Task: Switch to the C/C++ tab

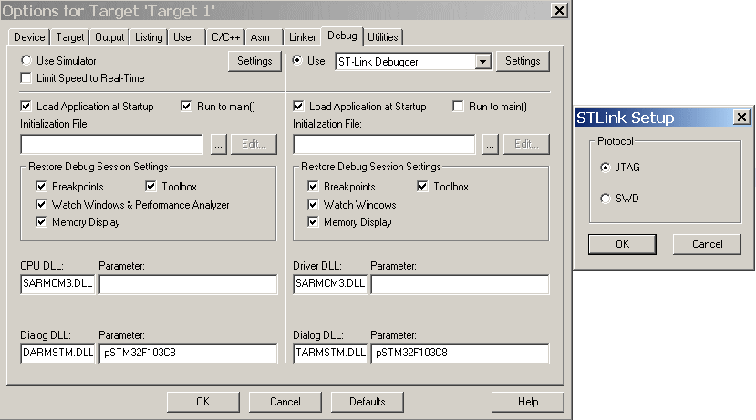Action: pyautogui.click(x=225, y=37)
